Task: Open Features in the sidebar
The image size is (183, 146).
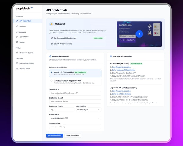Action: (x=28, y=26)
